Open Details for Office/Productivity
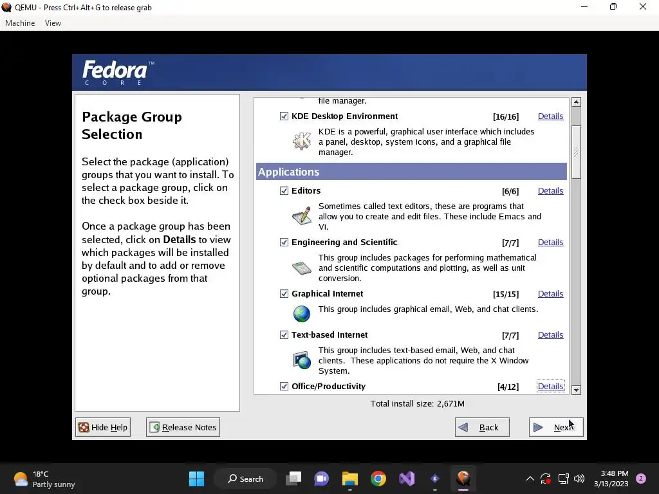The height and width of the screenshot is (494, 659). [550, 387]
